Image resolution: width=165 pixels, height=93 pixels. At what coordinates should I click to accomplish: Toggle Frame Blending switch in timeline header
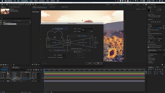click(36, 70)
